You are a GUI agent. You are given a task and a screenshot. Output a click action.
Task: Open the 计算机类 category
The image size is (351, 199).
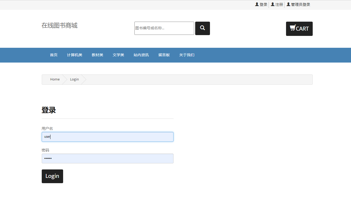click(x=74, y=55)
